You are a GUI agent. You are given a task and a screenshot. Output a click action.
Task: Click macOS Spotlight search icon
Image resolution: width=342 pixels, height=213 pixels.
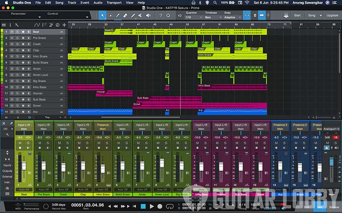(215, 3)
